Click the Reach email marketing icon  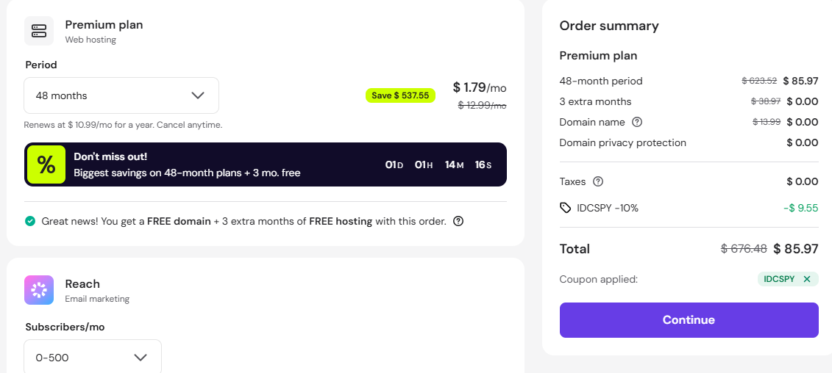tap(39, 290)
